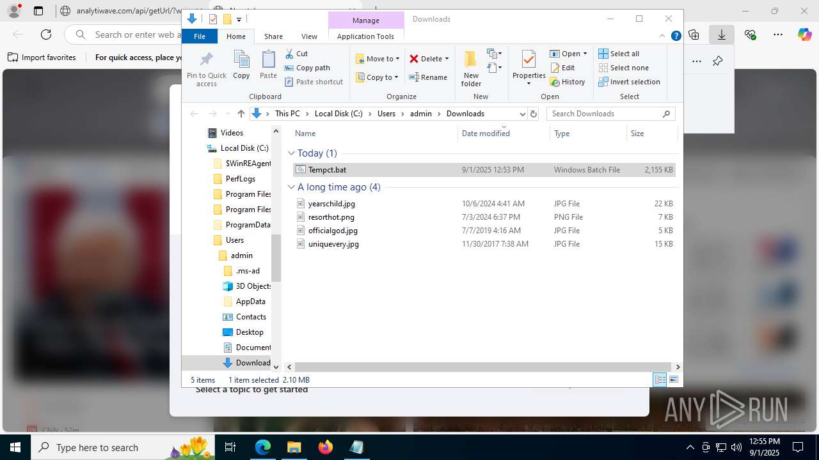Select the Tempct.bat file
819x460 pixels.
(484, 170)
